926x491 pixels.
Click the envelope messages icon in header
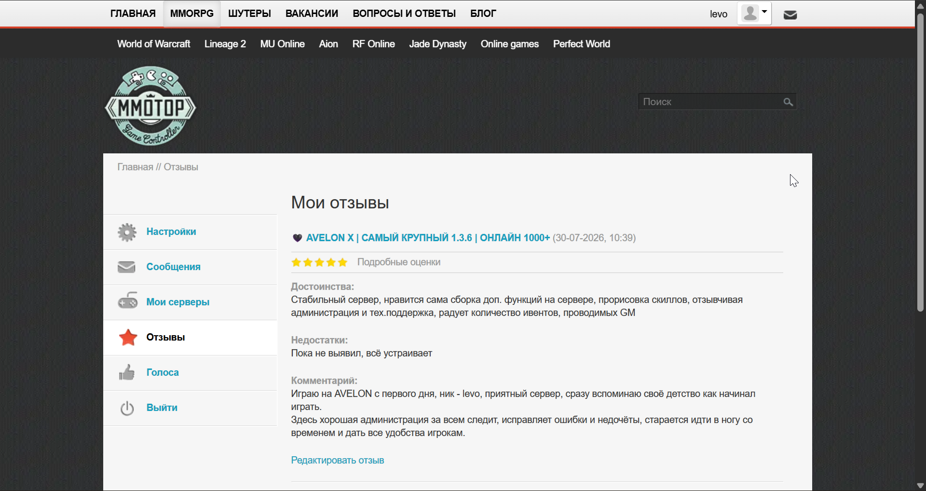[x=790, y=14]
